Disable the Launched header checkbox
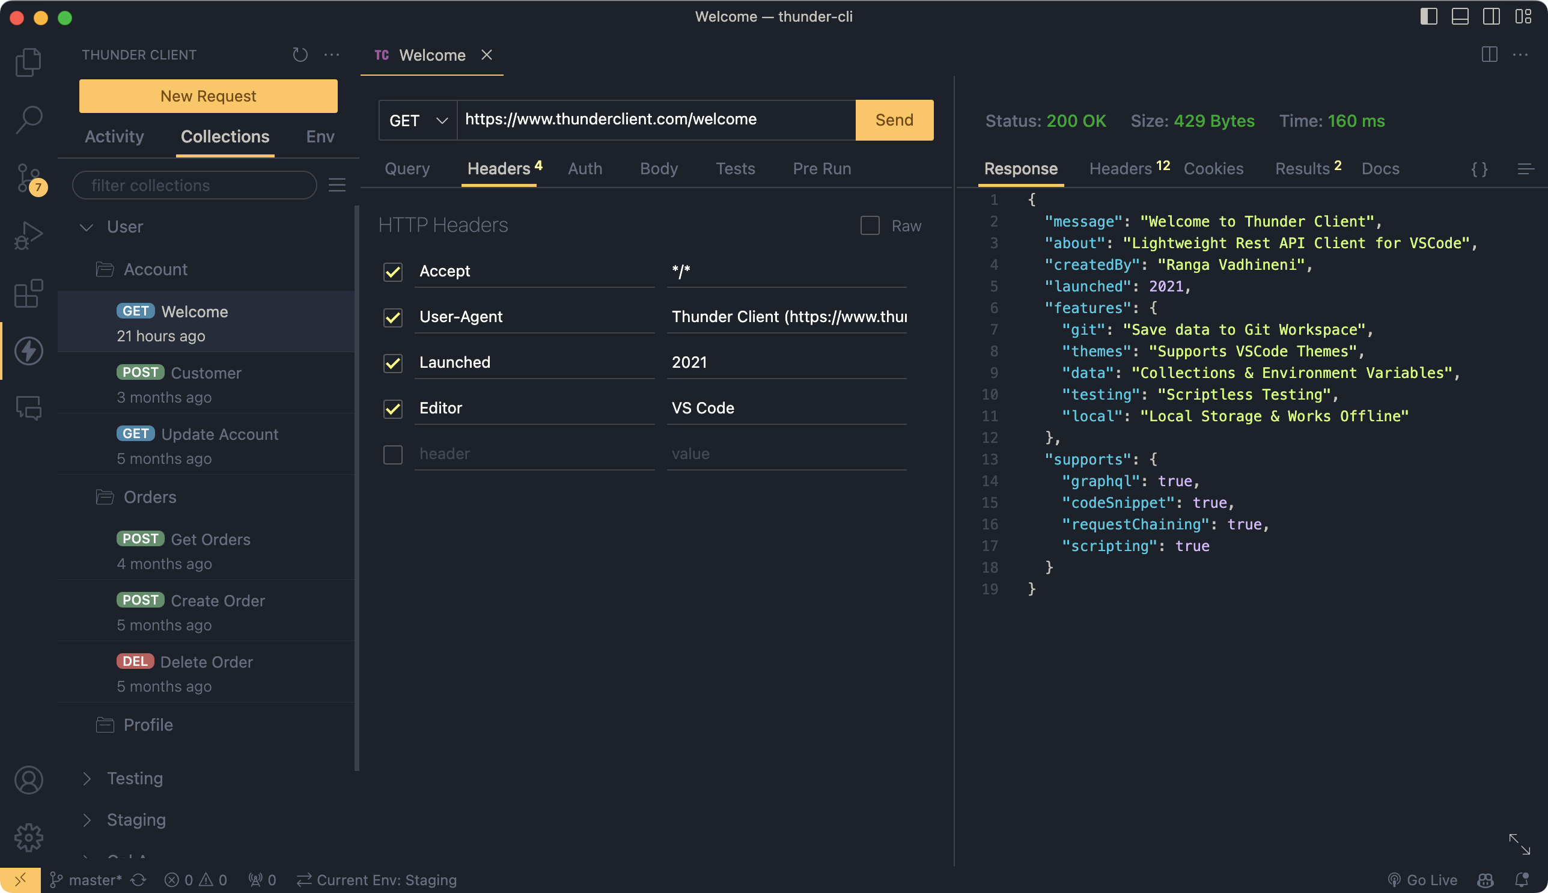Screen dimensions: 1548x893 tap(392, 362)
